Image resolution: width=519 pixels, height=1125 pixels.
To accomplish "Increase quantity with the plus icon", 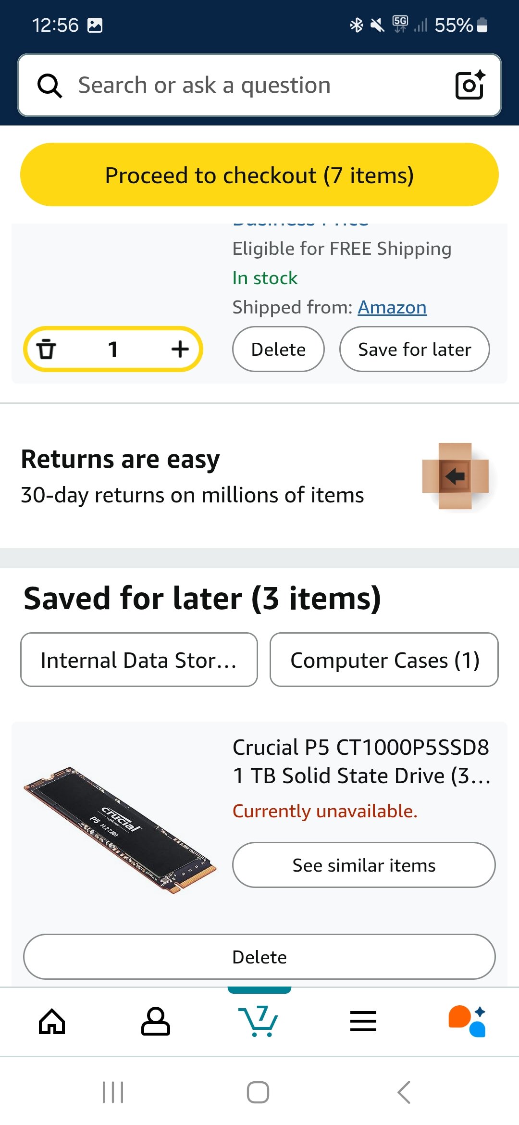I will (x=180, y=349).
